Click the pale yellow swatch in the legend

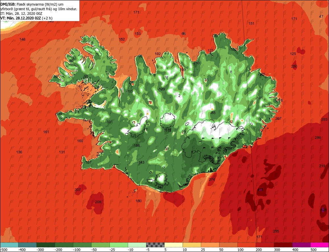173,245
